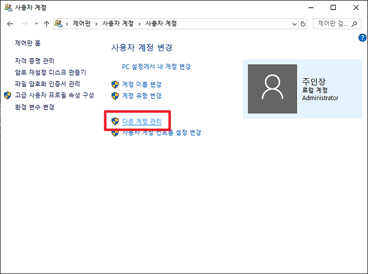Open 사용자 계정 컨트롤 설정 변경 link
368x274 pixels.
tap(162, 133)
